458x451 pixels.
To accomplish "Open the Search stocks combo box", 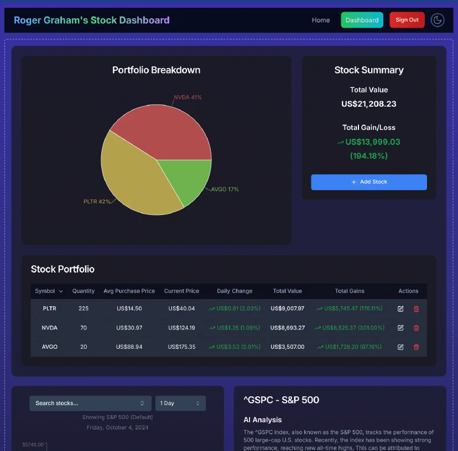I will (90, 403).
